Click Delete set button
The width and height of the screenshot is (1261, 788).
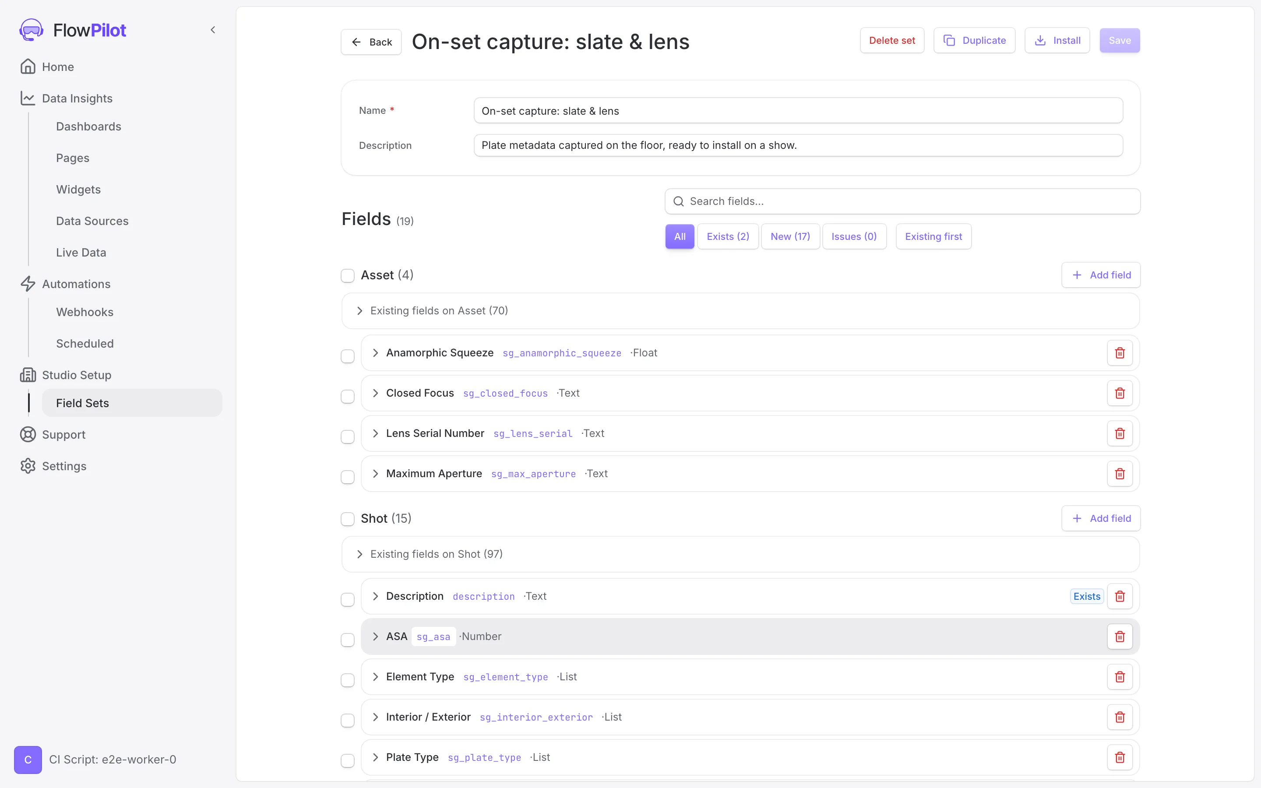(891, 40)
